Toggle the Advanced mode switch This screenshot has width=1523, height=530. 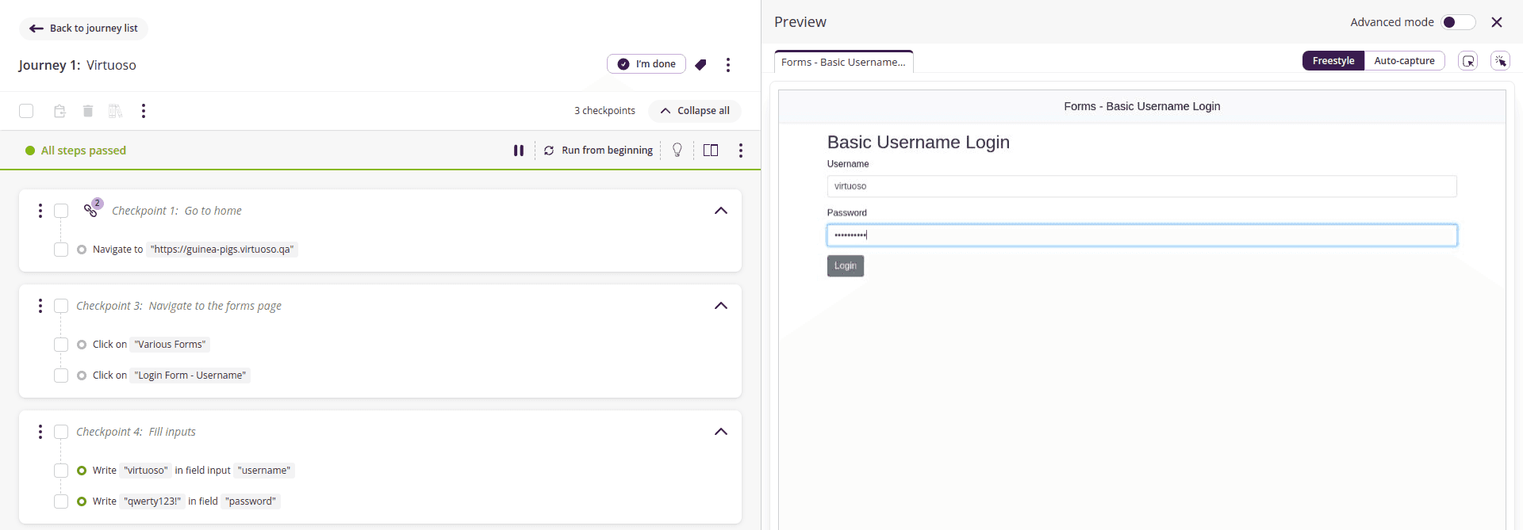coord(1457,22)
